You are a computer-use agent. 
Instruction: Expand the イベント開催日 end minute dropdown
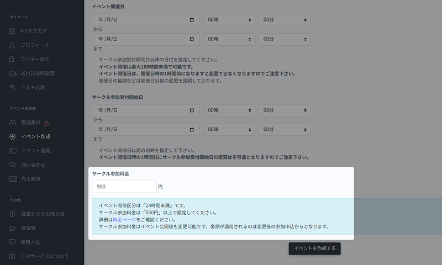tap(284, 40)
